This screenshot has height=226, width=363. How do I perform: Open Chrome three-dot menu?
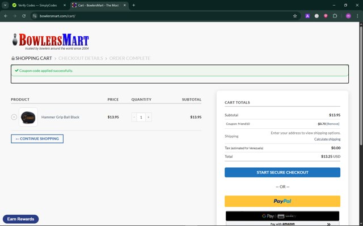[x=357, y=16]
